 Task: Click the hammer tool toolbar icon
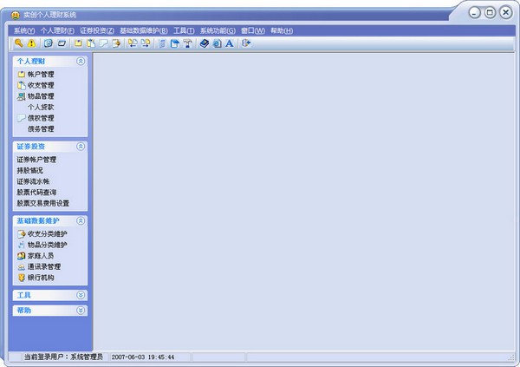click(x=188, y=43)
